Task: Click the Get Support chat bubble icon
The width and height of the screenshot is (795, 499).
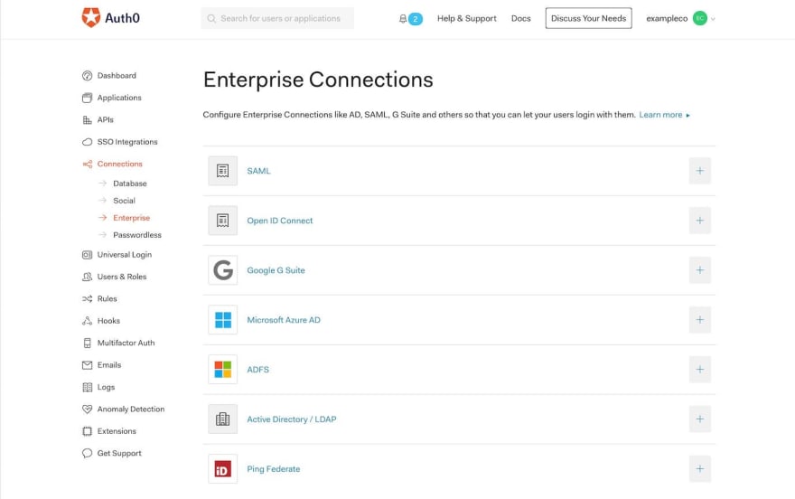Action: point(88,454)
